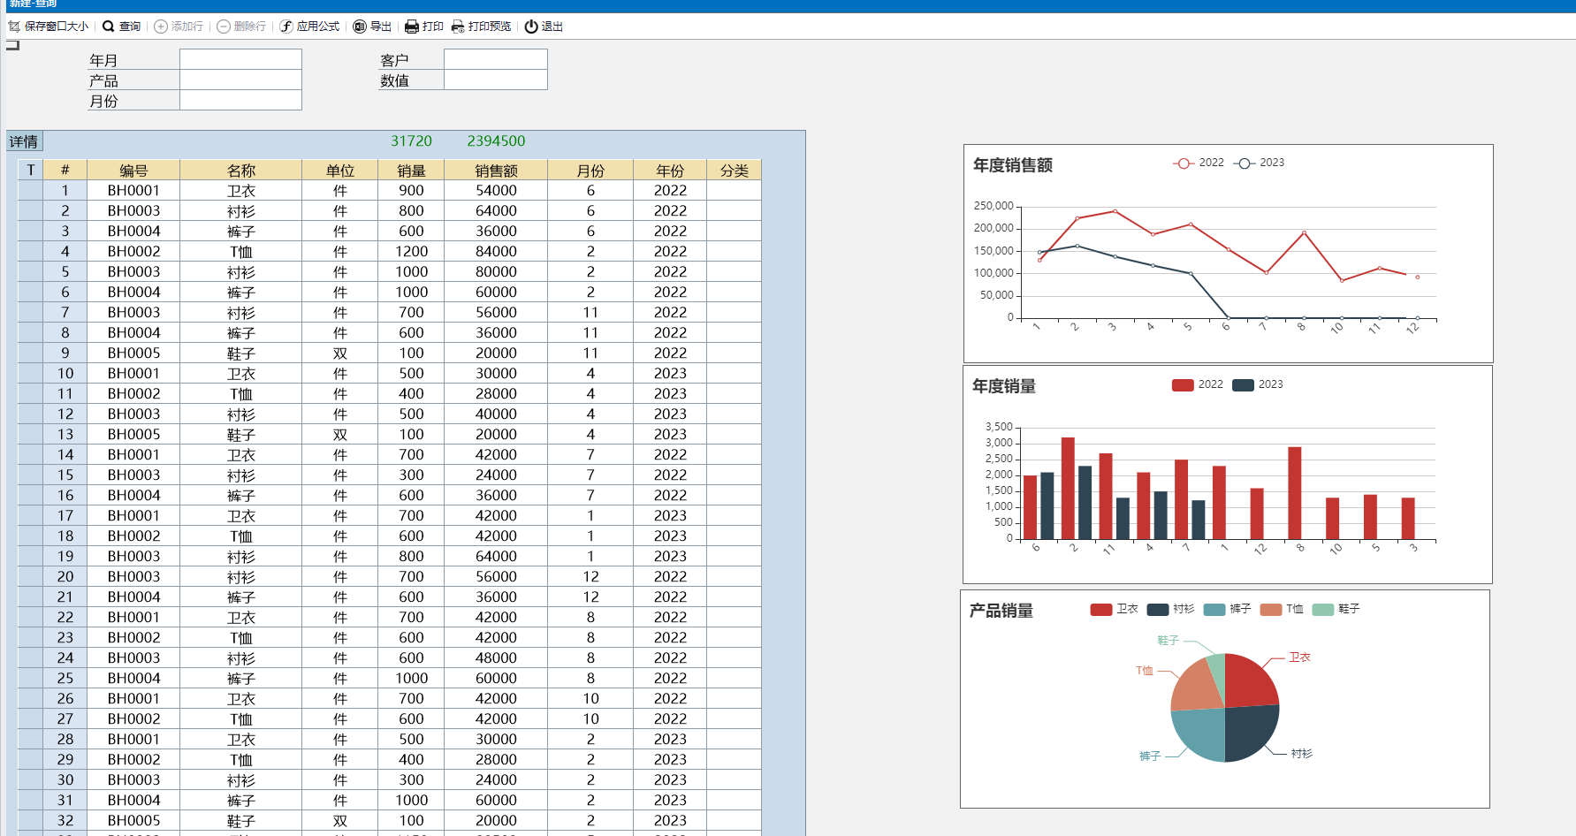The width and height of the screenshot is (1576, 836).
Task: Toggle the 2023 series in 年度销量 legend
Action: click(x=1243, y=384)
